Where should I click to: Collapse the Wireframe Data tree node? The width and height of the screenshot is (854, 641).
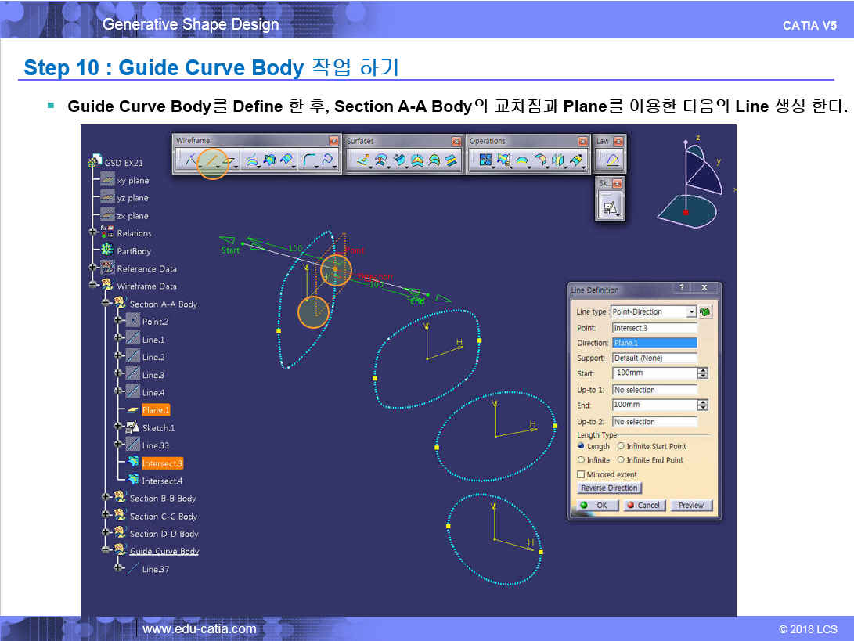(x=92, y=286)
